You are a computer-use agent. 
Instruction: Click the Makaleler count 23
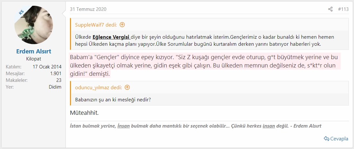tap(59, 80)
